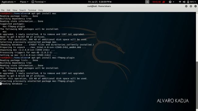Click the Wi-Fi network icon
The image size is (198, 111).
tap(180, 2)
